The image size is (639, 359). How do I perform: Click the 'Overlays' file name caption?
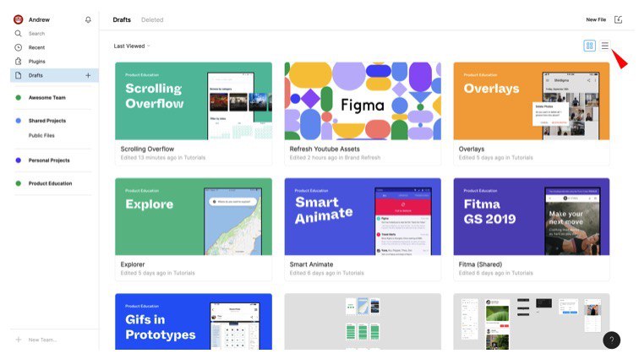(x=472, y=150)
